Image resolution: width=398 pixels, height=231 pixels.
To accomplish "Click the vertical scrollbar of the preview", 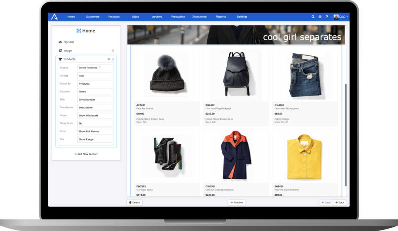I will click(345, 135).
